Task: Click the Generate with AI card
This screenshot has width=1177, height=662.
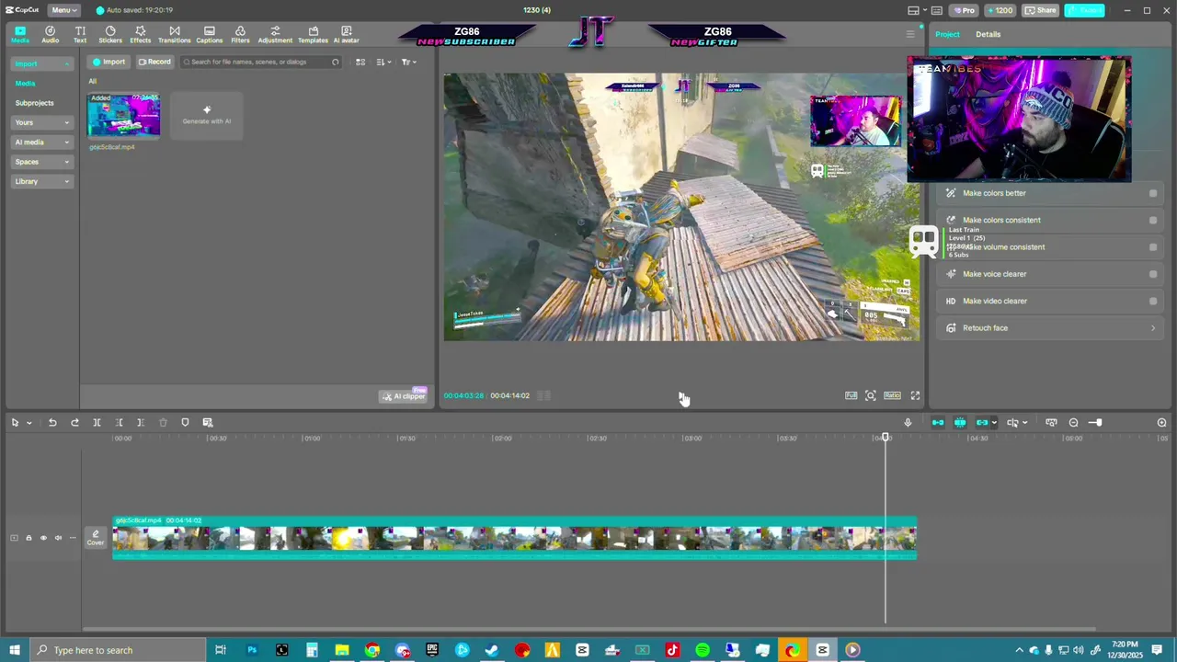Action: pos(207,115)
